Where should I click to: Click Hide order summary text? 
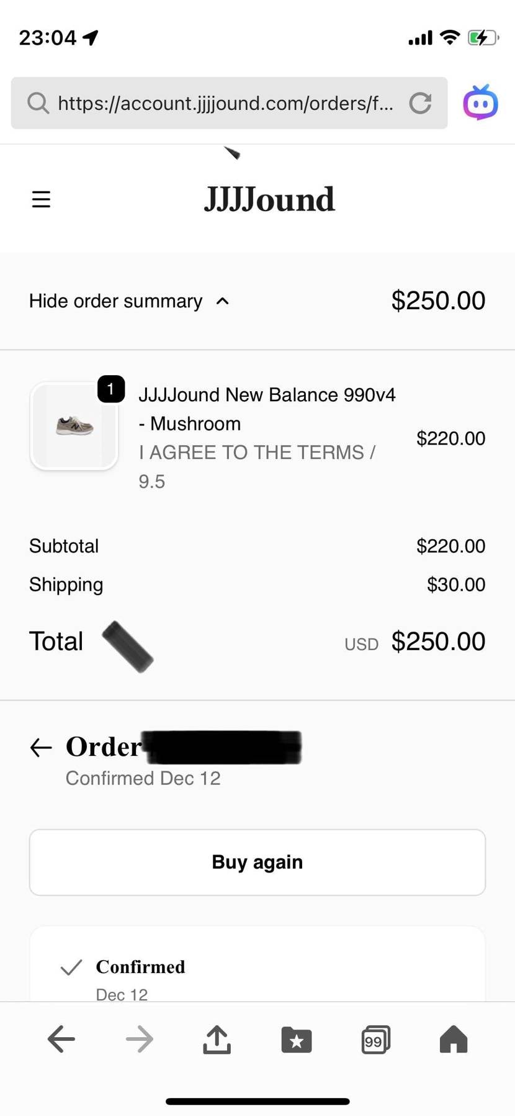coord(116,301)
